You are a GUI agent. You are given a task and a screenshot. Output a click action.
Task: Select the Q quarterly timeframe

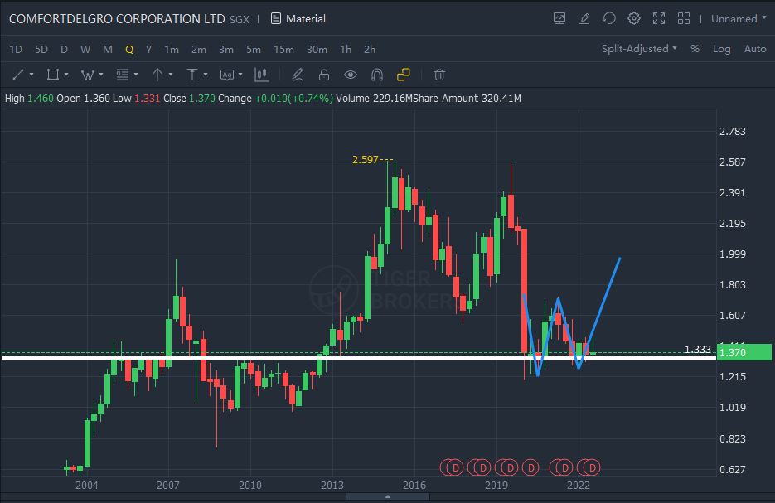pos(129,50)
